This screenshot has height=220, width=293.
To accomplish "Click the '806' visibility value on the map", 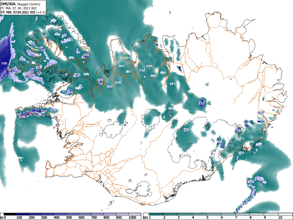I will pos(163,72).
